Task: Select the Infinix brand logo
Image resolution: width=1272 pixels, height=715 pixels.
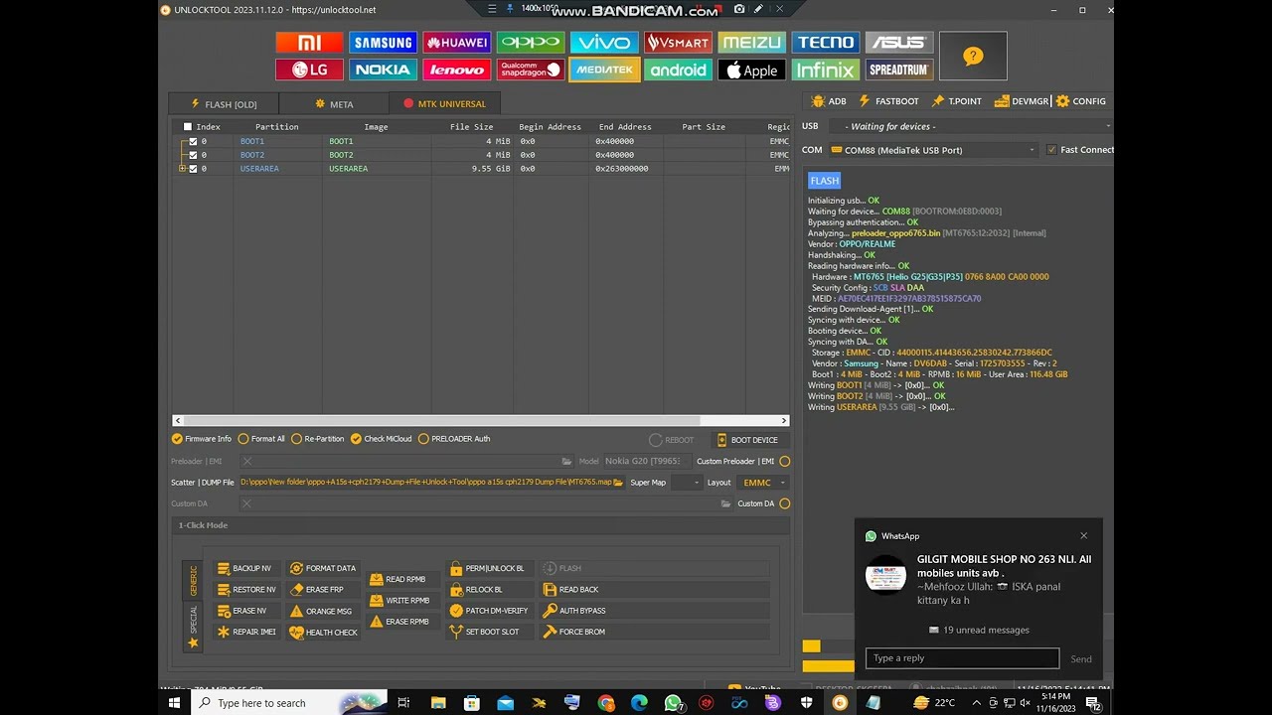Action: pos(825,71)
